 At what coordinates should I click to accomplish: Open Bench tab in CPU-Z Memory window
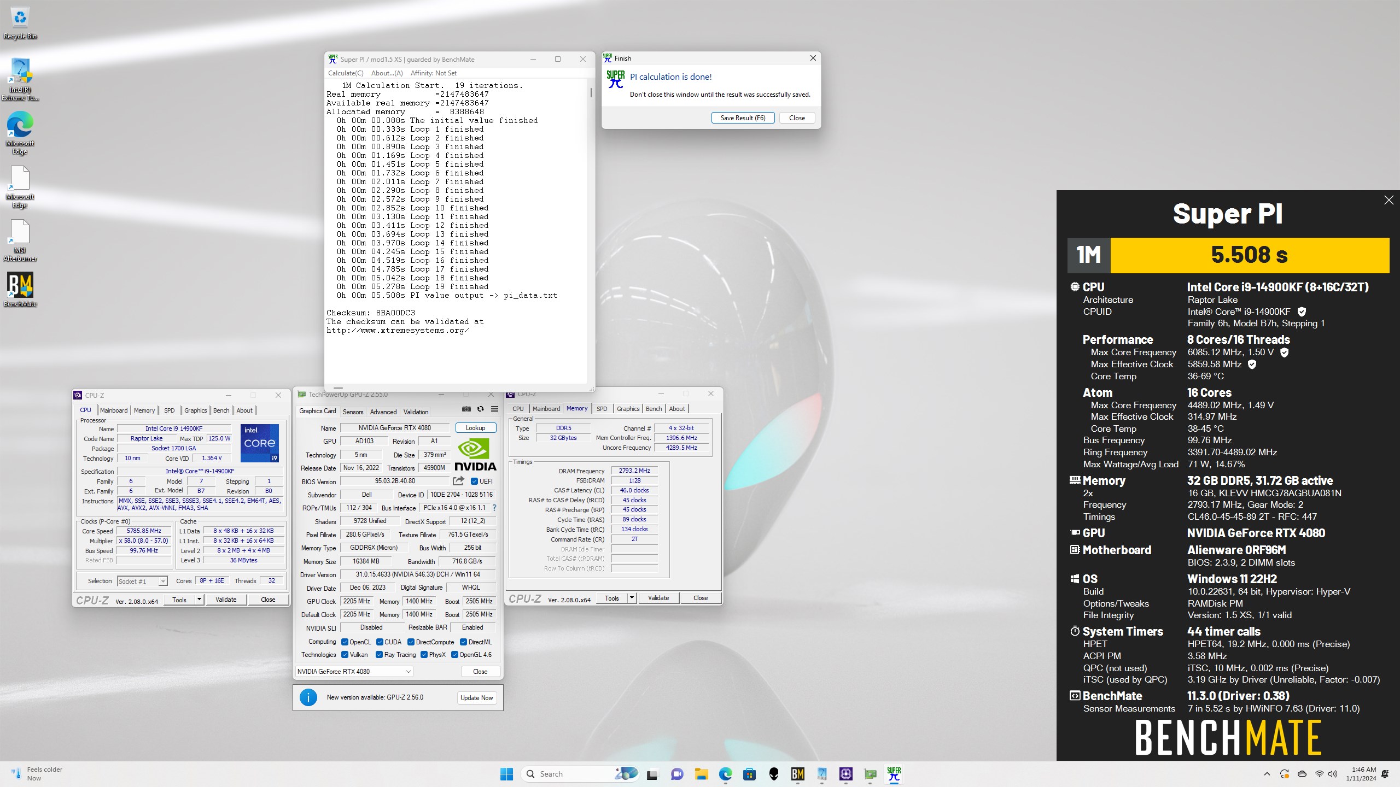654,409
